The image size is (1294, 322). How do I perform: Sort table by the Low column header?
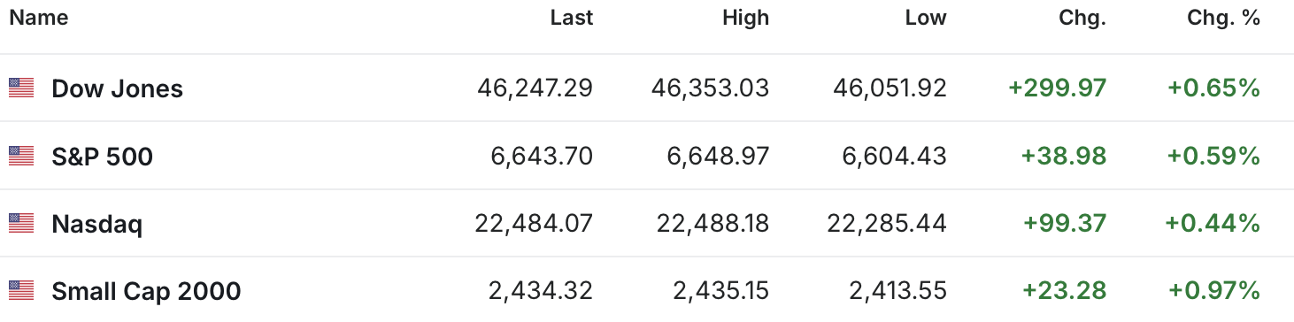(926, 18)
